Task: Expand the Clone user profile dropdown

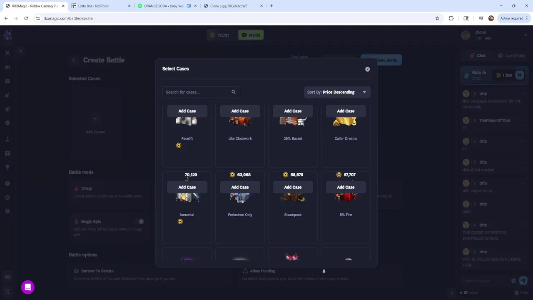Action: pos(526,35)
